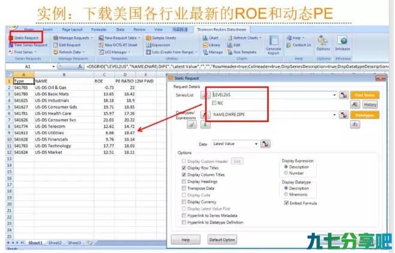Select the picker icon right of Series/List field

343,95
